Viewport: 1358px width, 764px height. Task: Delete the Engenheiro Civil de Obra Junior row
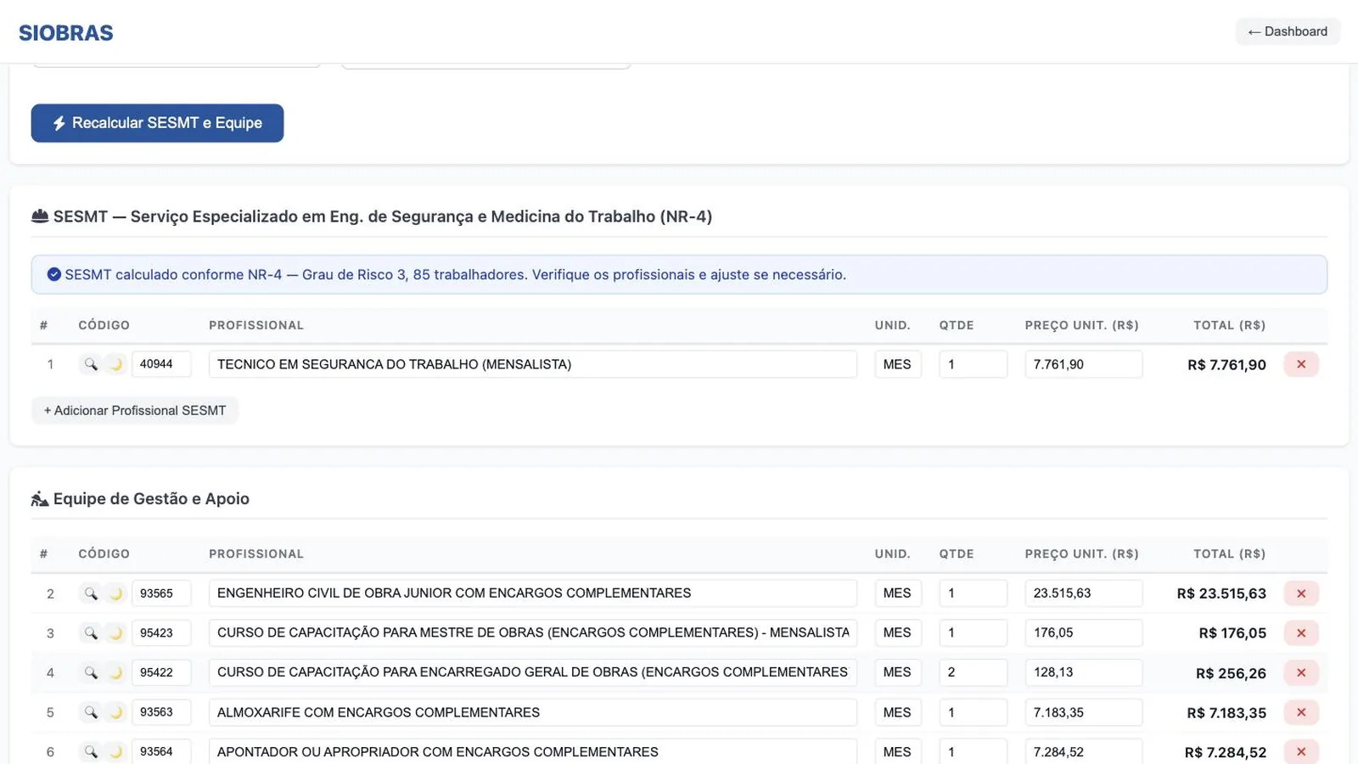1301,593
